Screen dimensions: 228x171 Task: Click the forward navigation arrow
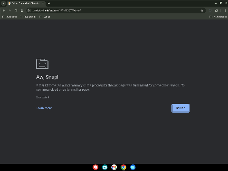10,10
